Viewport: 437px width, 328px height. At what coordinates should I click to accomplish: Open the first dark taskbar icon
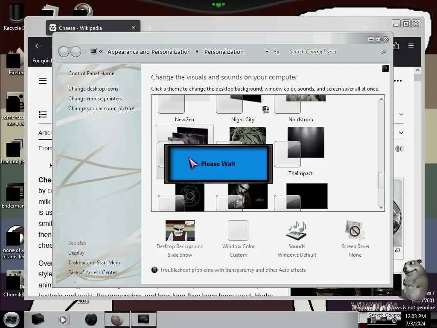38,319
